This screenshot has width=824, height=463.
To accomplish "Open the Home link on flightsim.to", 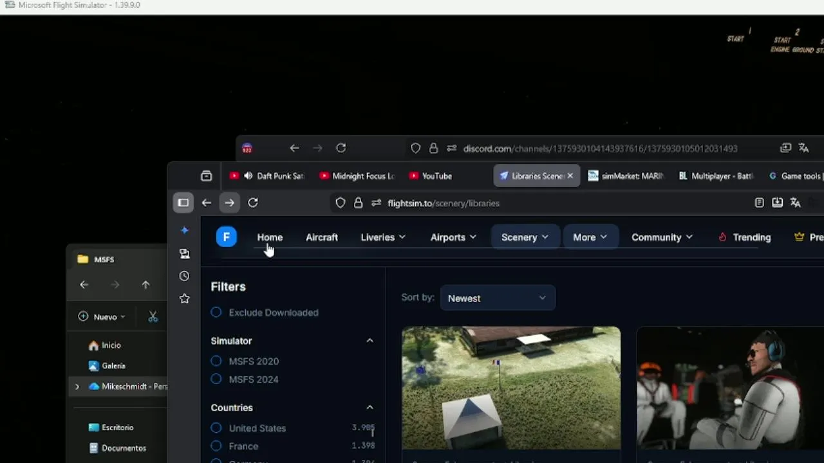I will [x=270, y=237].
